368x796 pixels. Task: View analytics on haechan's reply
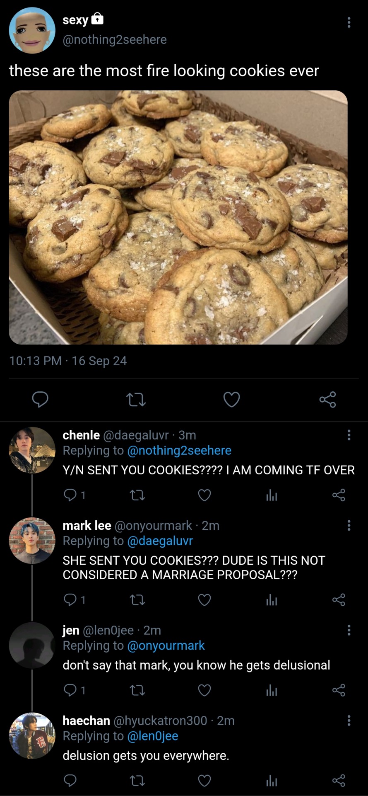(x=272, y=781)
